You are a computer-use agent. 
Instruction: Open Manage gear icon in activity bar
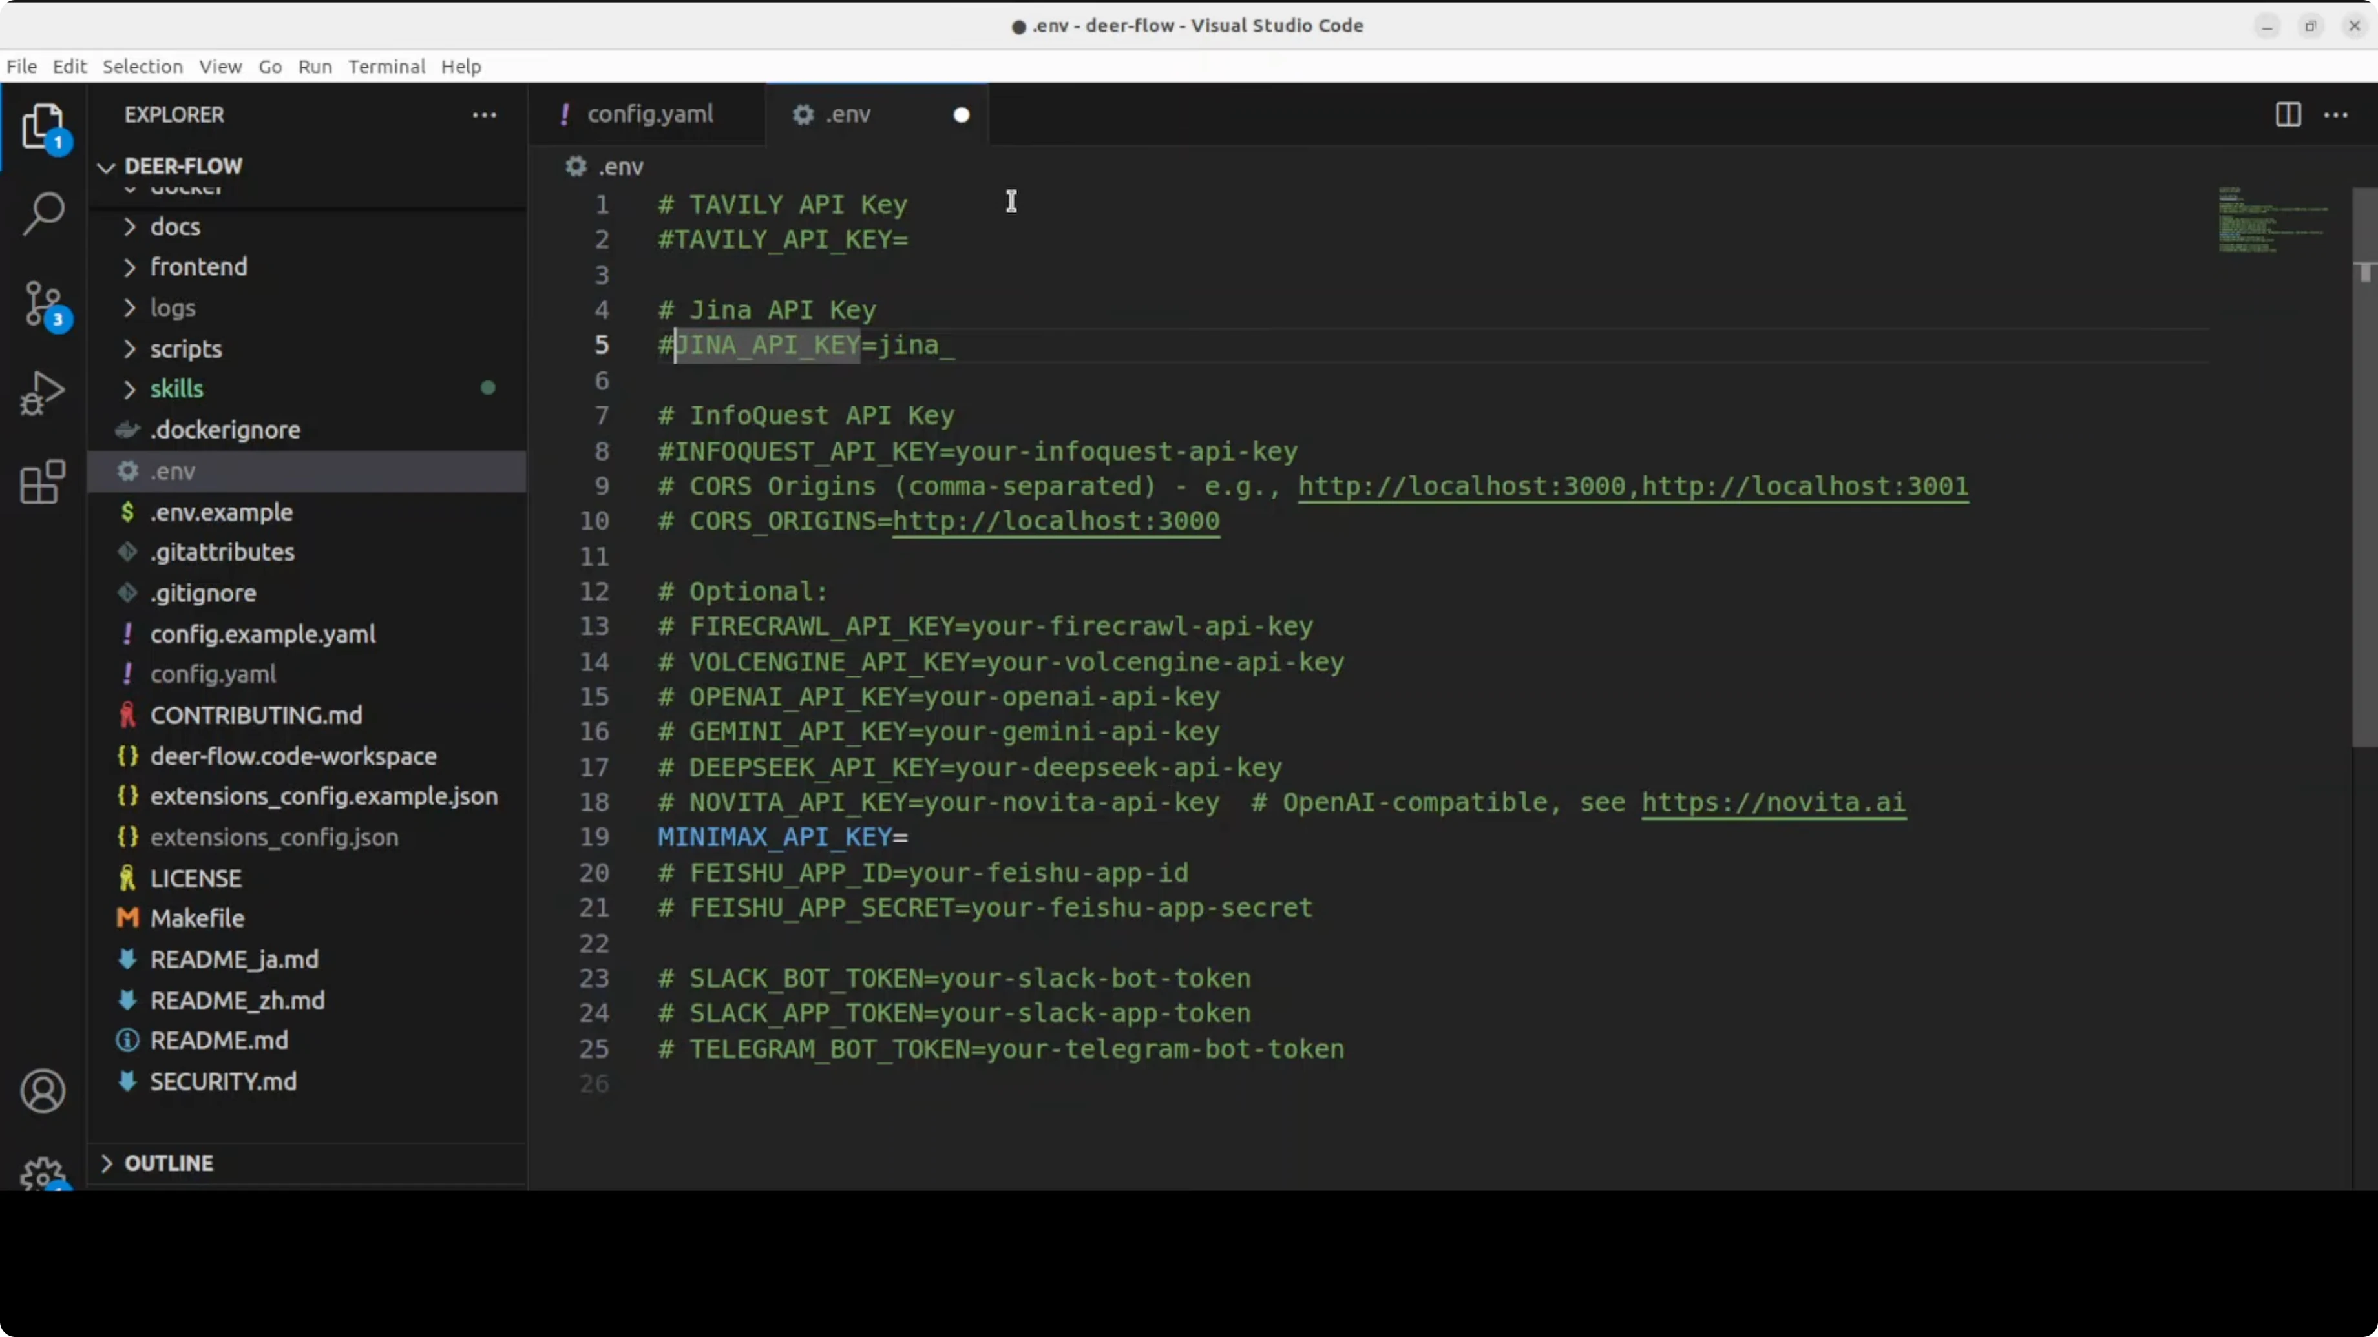43,1174
